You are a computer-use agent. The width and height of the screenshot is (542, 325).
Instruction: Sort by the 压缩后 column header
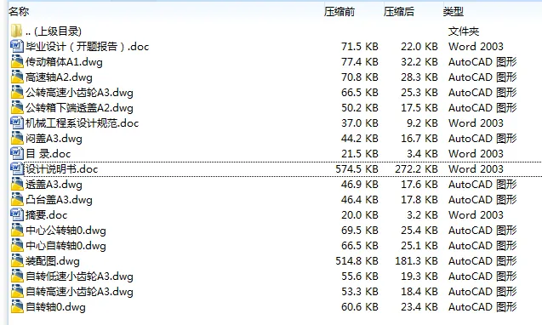pos(399,11)
